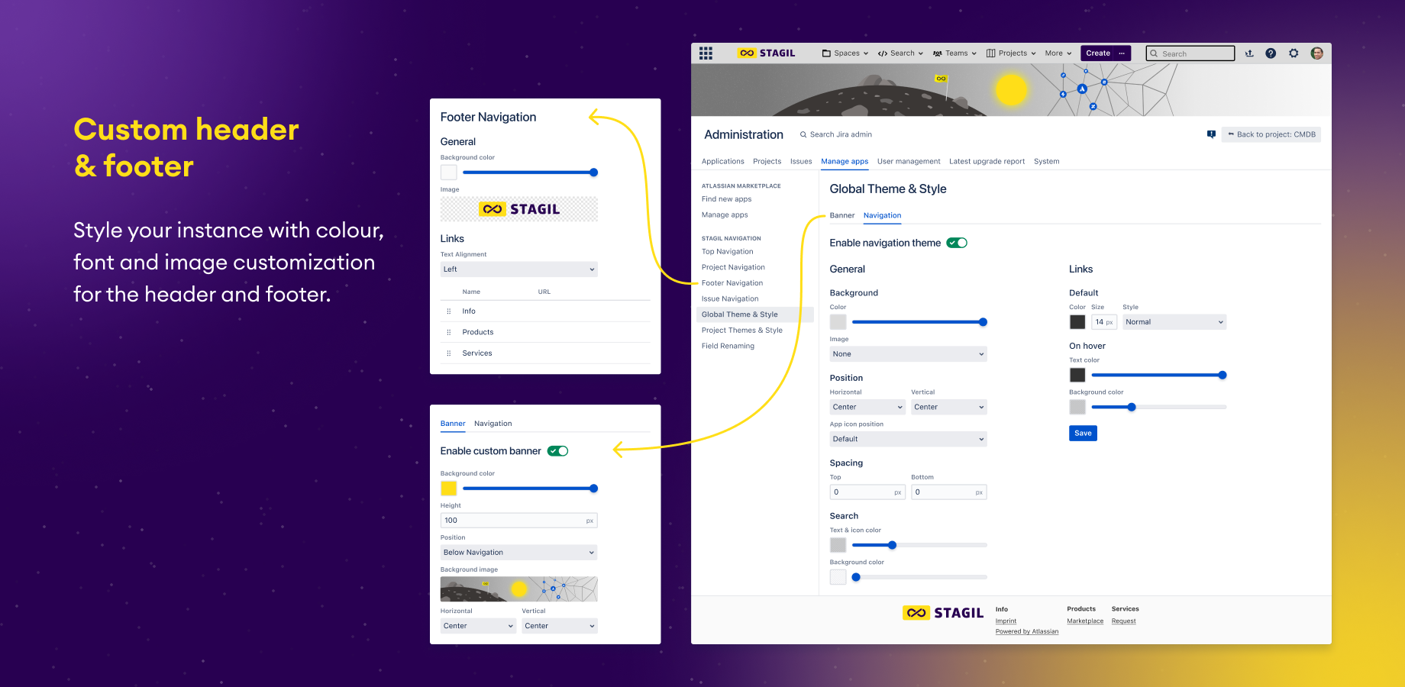The height and width of the screenshot is (687, 1405).
Task: Open the Search dropdown in top navigation
Action: (x=900, y=53)
